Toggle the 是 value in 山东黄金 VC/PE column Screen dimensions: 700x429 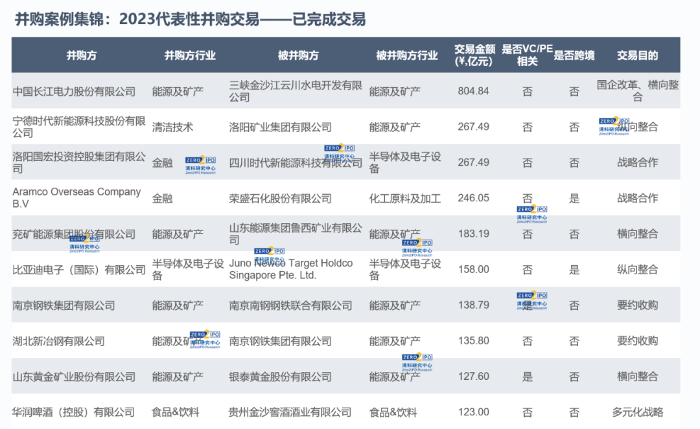528,377
